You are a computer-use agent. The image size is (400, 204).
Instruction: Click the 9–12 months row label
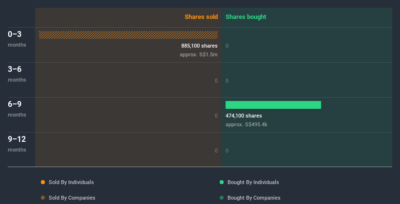coord(17,144)
